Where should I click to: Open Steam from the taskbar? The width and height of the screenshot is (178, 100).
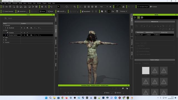point(83,98)
